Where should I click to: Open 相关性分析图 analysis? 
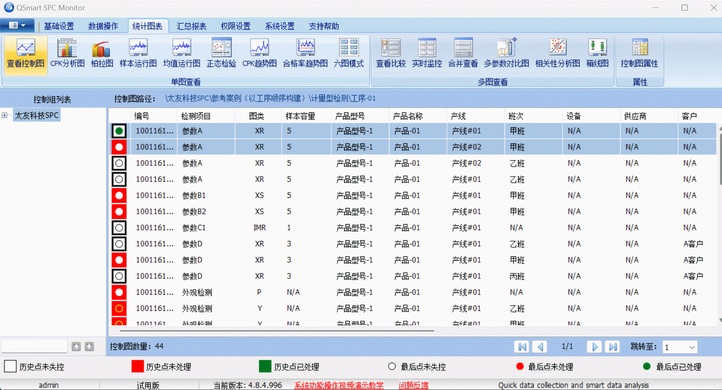[557, 53]
